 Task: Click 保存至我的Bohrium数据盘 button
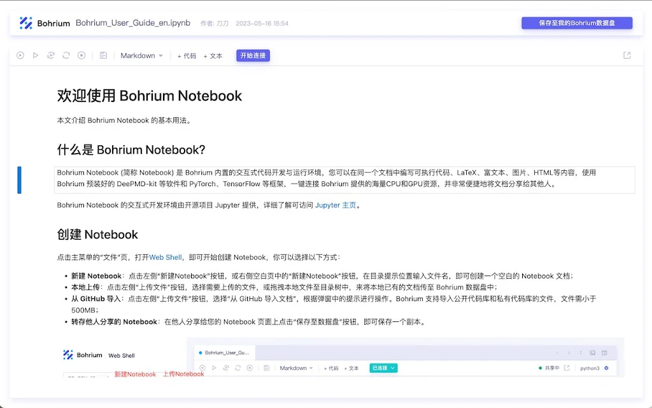(x=577, y=23)
